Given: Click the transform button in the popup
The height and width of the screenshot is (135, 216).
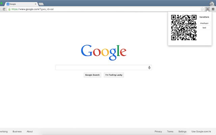Looking at the screenshot, I should click(204, 17).
